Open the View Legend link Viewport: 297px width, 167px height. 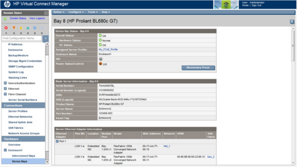click(x=38, y=18)
